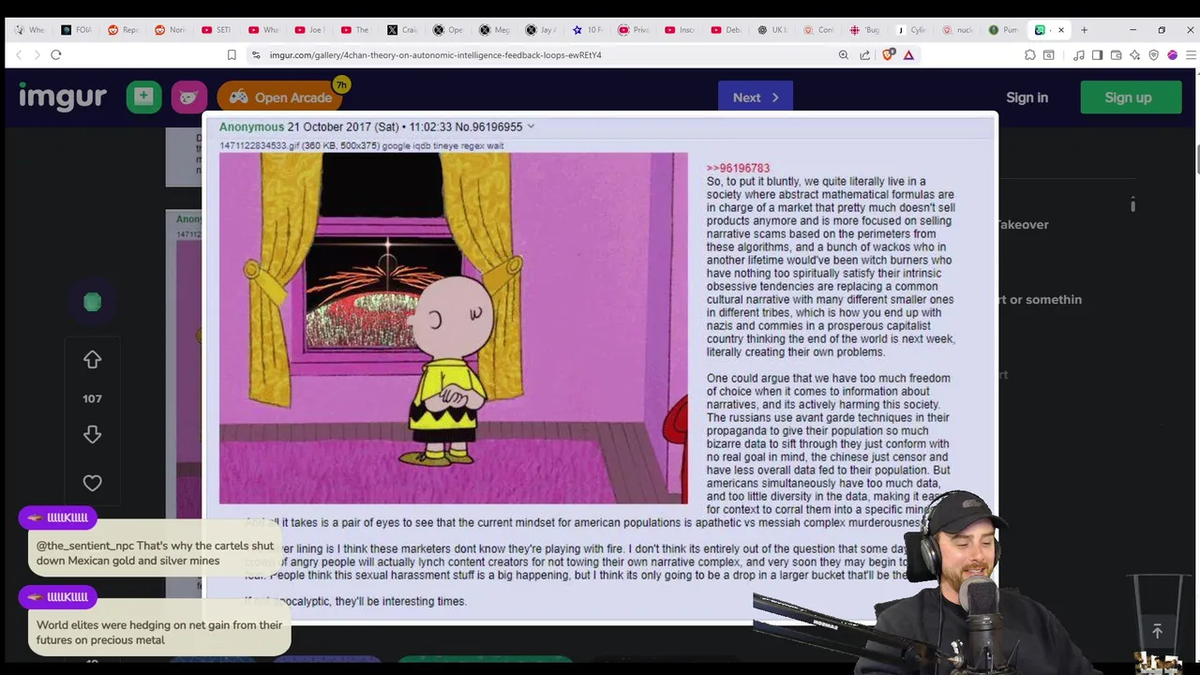The height and width of the screenshot is (675, 1200).
Task: Open Brave VPN shield icon
Action: [1154, 54]
